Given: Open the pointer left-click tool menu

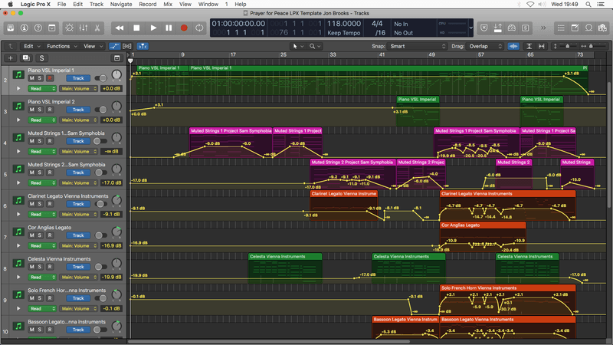Looking at the screenshot, I should click(x=298, y=46).
